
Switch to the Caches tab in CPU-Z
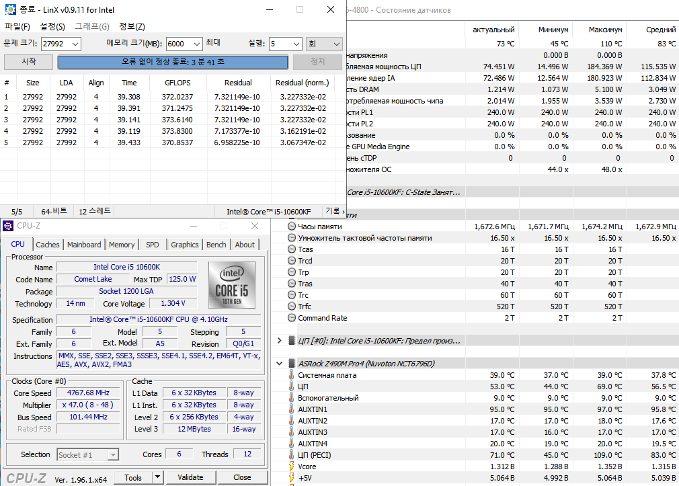(x=48, y=245)
